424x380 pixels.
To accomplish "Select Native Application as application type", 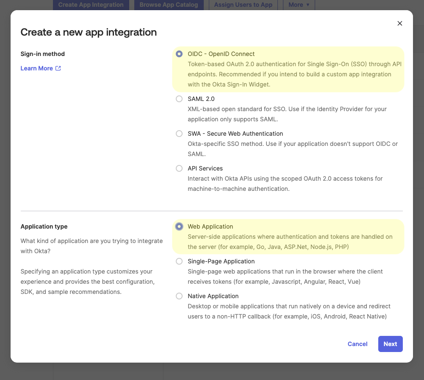I will pyautogui.click(x=179, y=296).
